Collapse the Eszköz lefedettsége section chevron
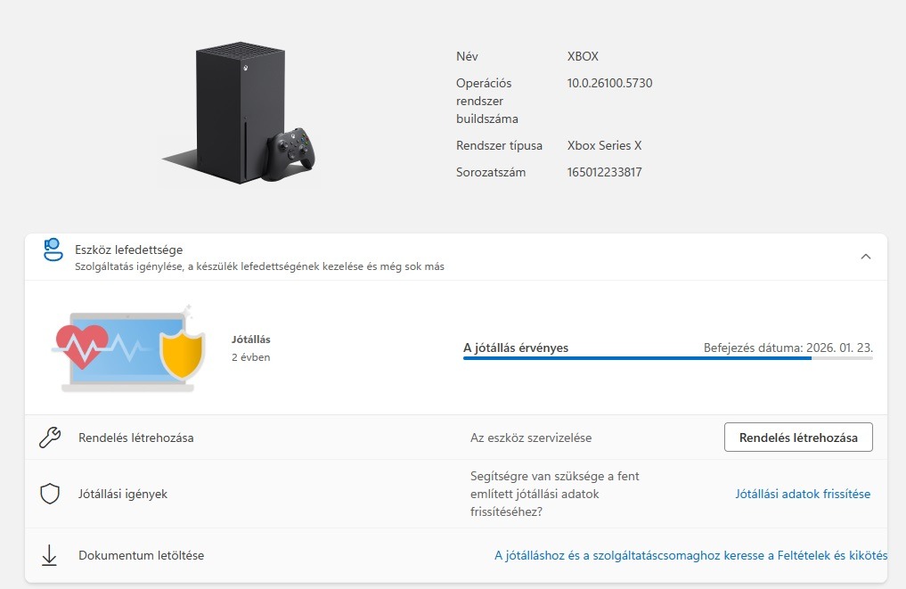The image size is (906, 589). [x=866, y=257]
